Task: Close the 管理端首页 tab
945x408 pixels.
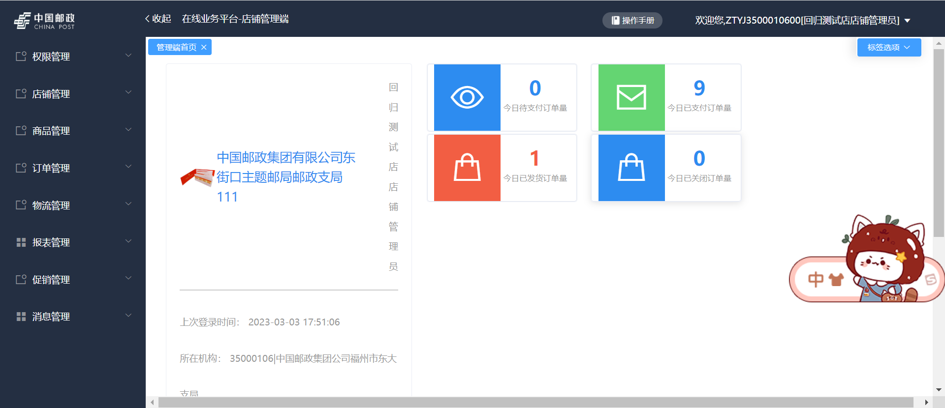Action: 204,47
